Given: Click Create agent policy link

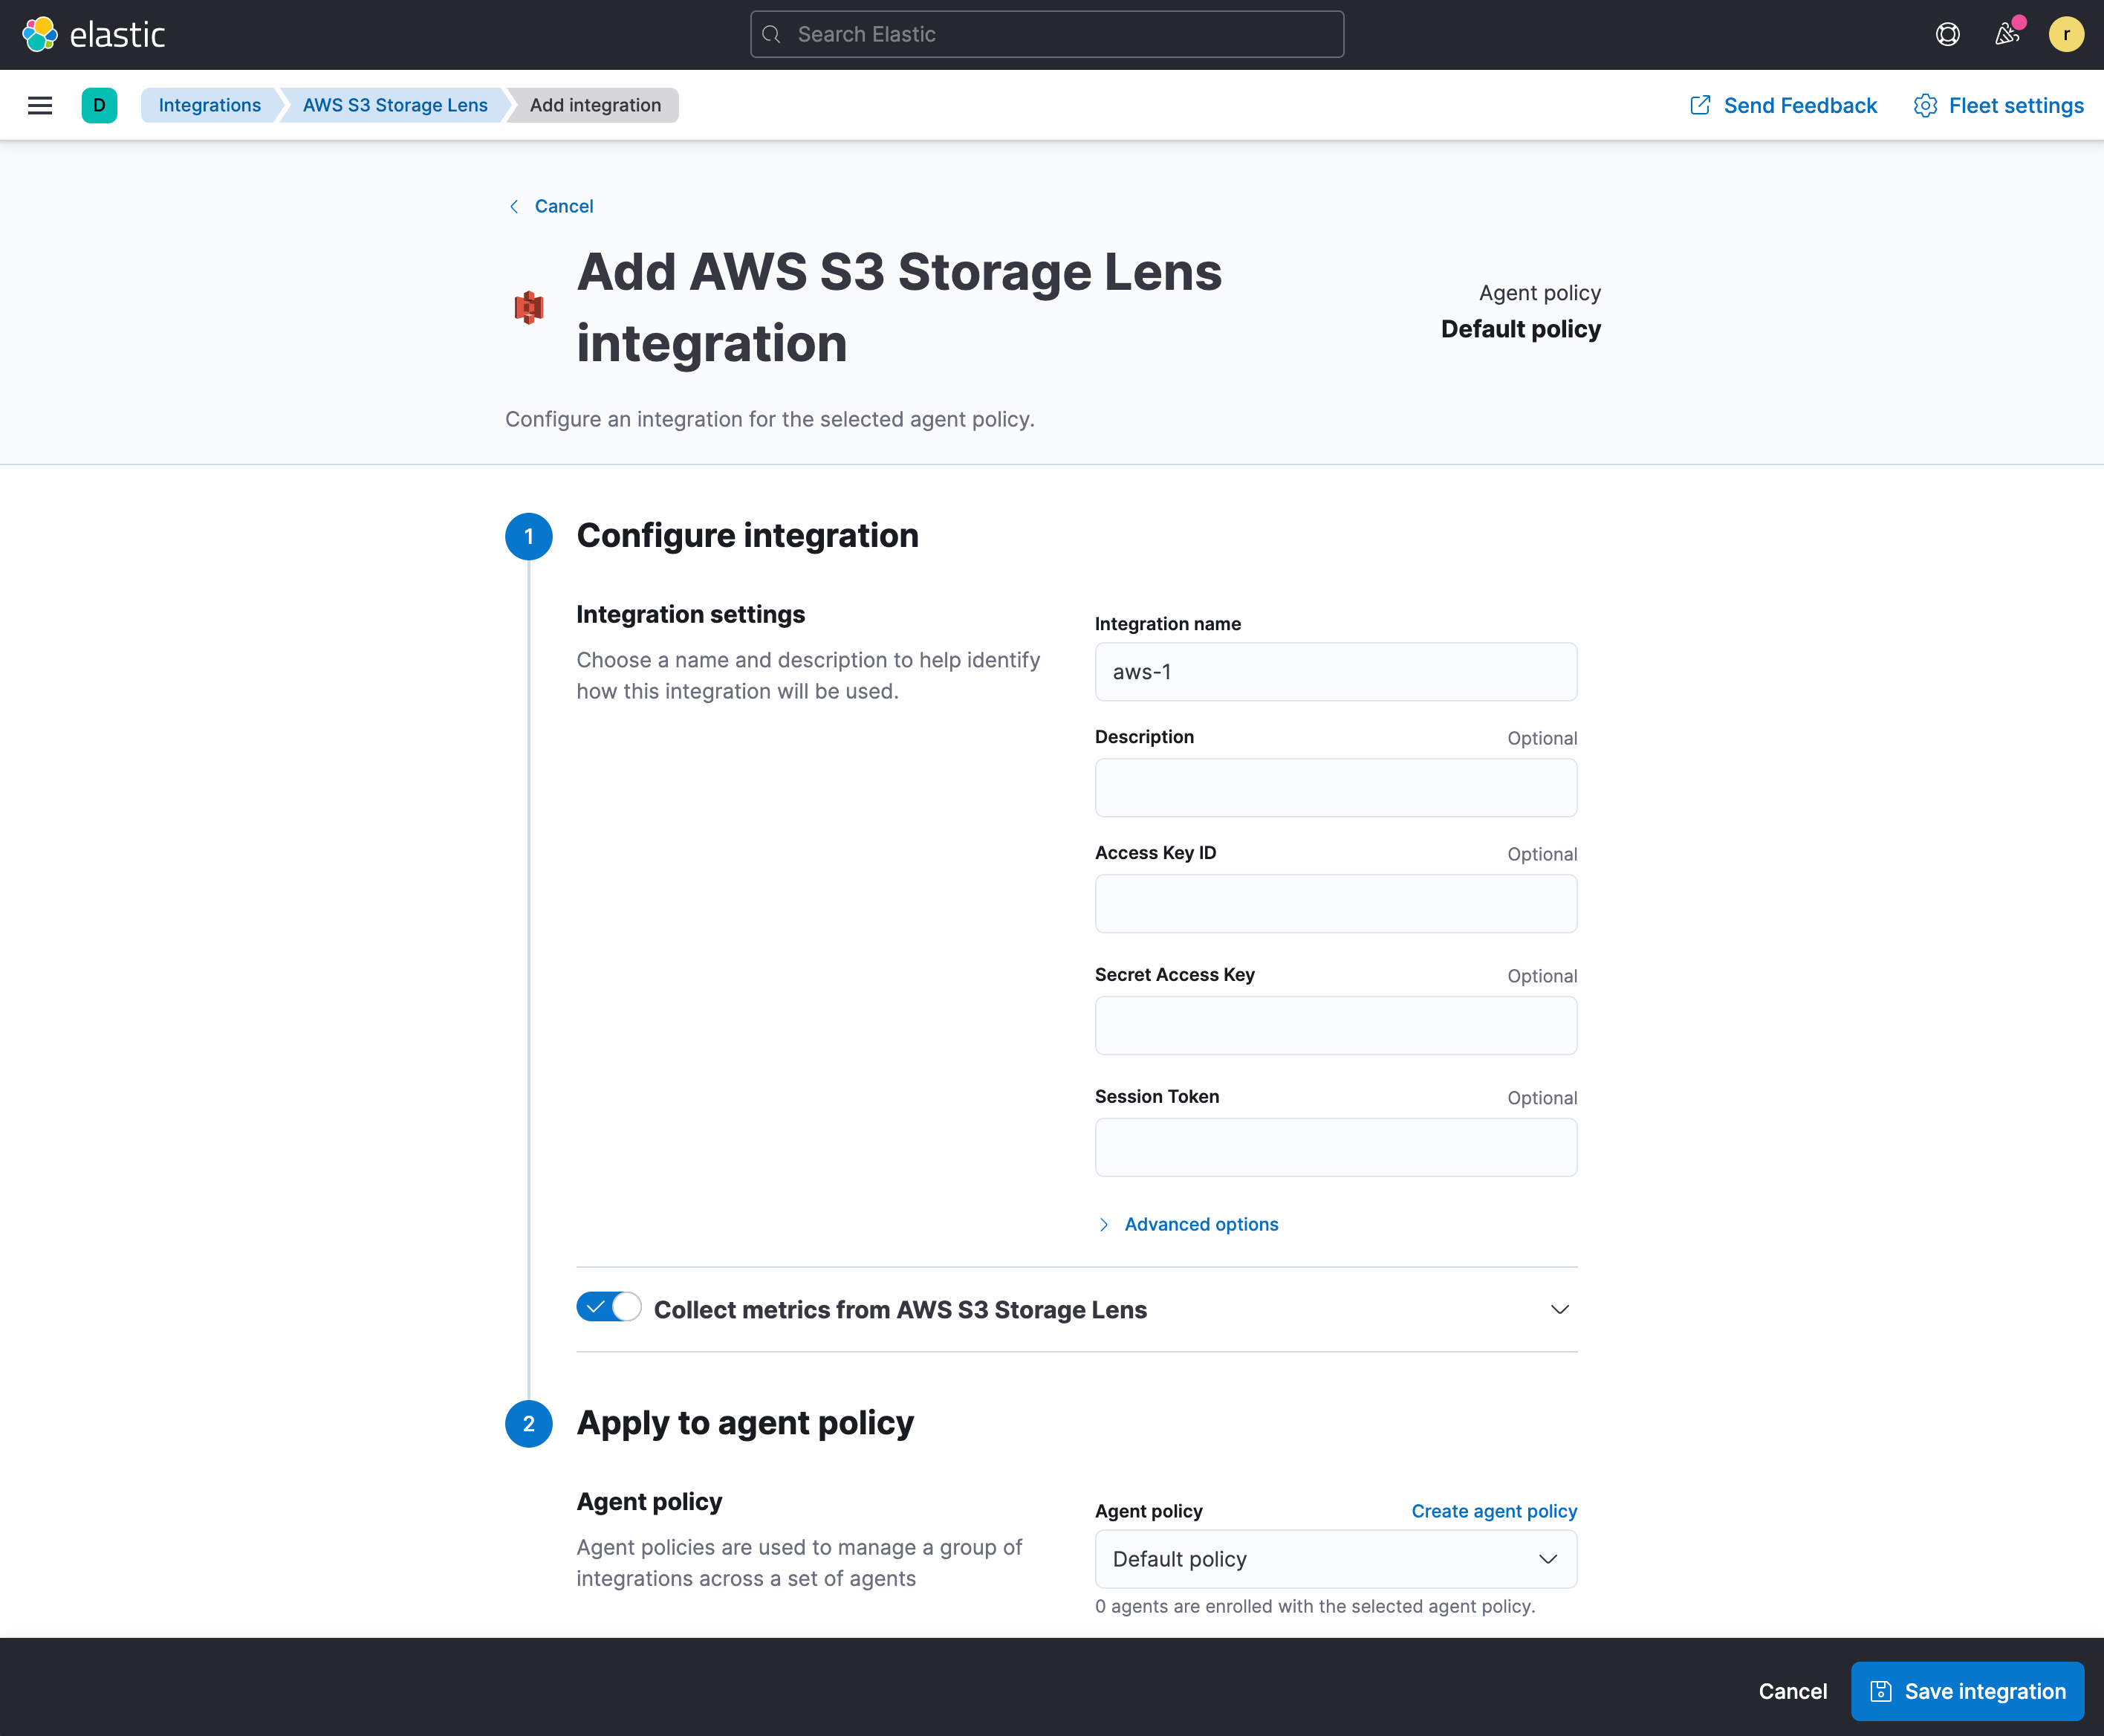Looking at the screenshot, I should pyautogui.click(x=1493, y=1511).
